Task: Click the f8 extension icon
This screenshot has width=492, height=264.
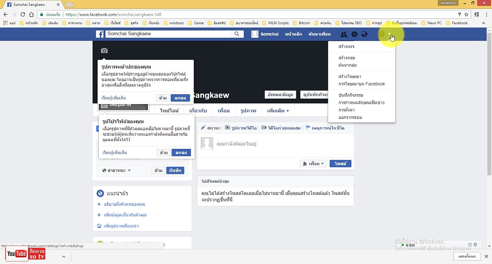Action: click(x=477, y=15)
